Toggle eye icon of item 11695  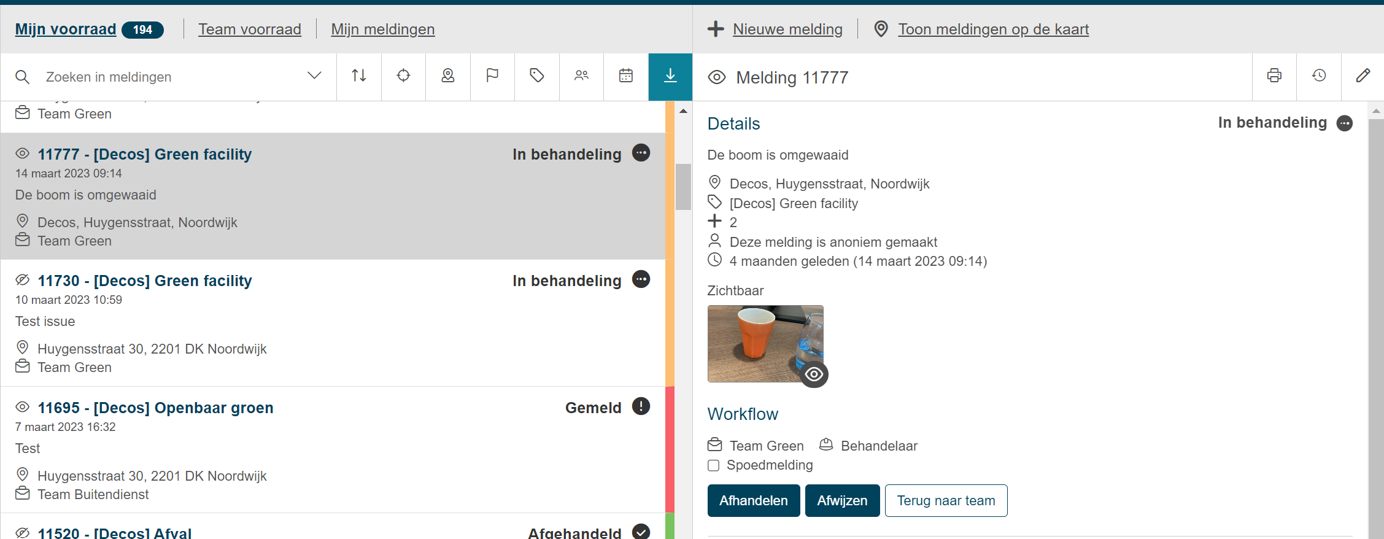(x=23, y=407)
